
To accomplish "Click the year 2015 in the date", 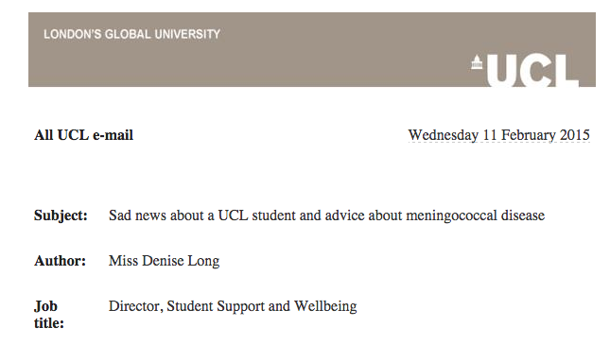I will coord(575,135).
